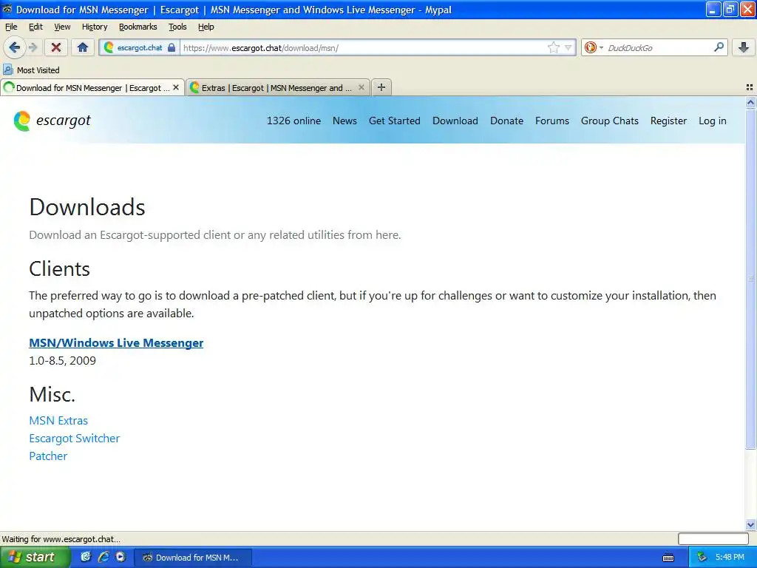
Task: Open the File menu
Action: point(10,27)
